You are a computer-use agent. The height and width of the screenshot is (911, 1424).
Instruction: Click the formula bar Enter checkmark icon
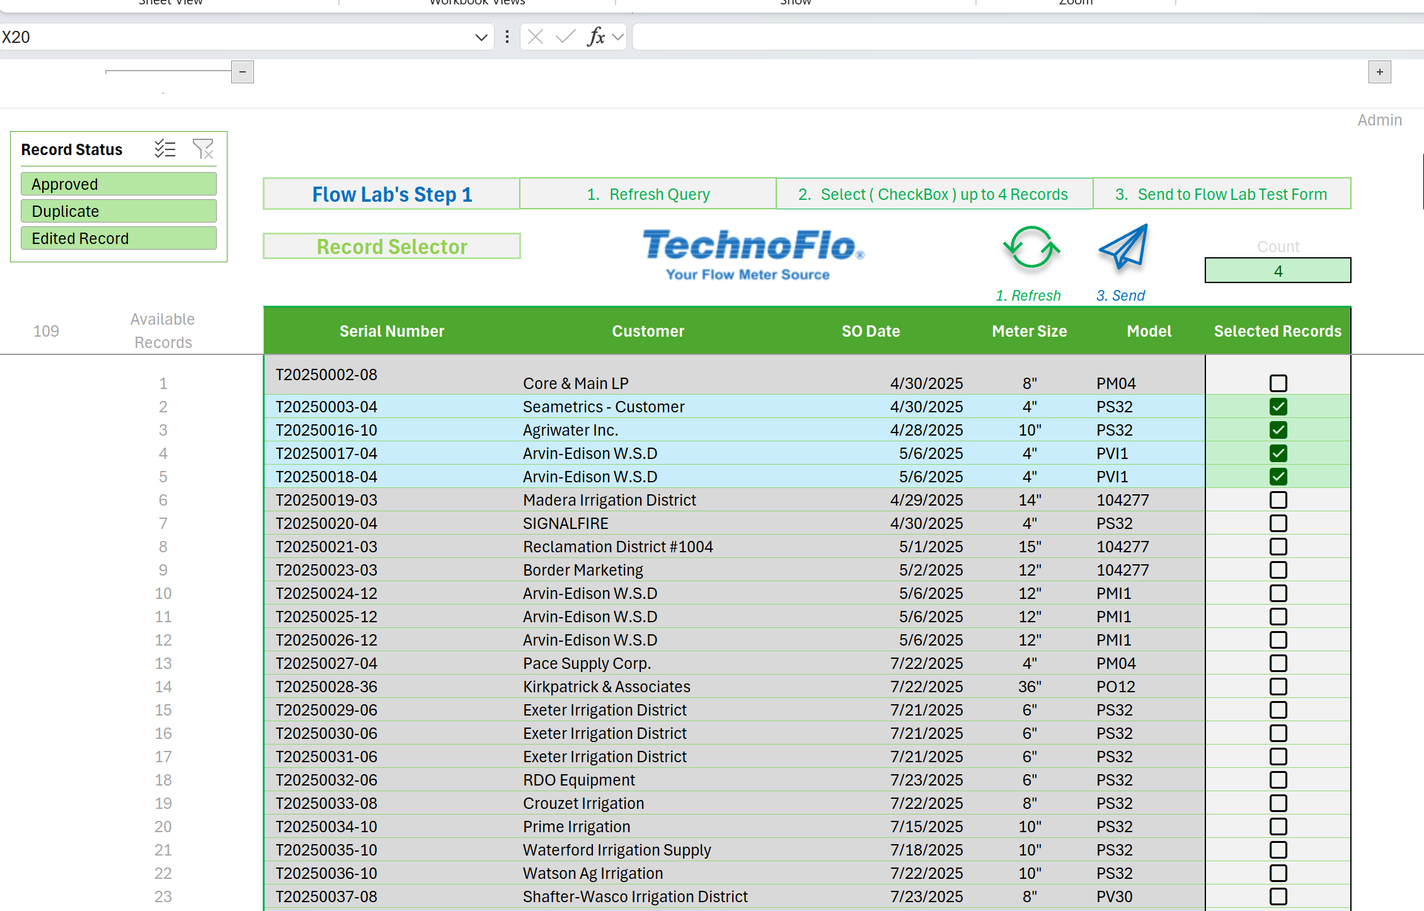pos(566,37)
